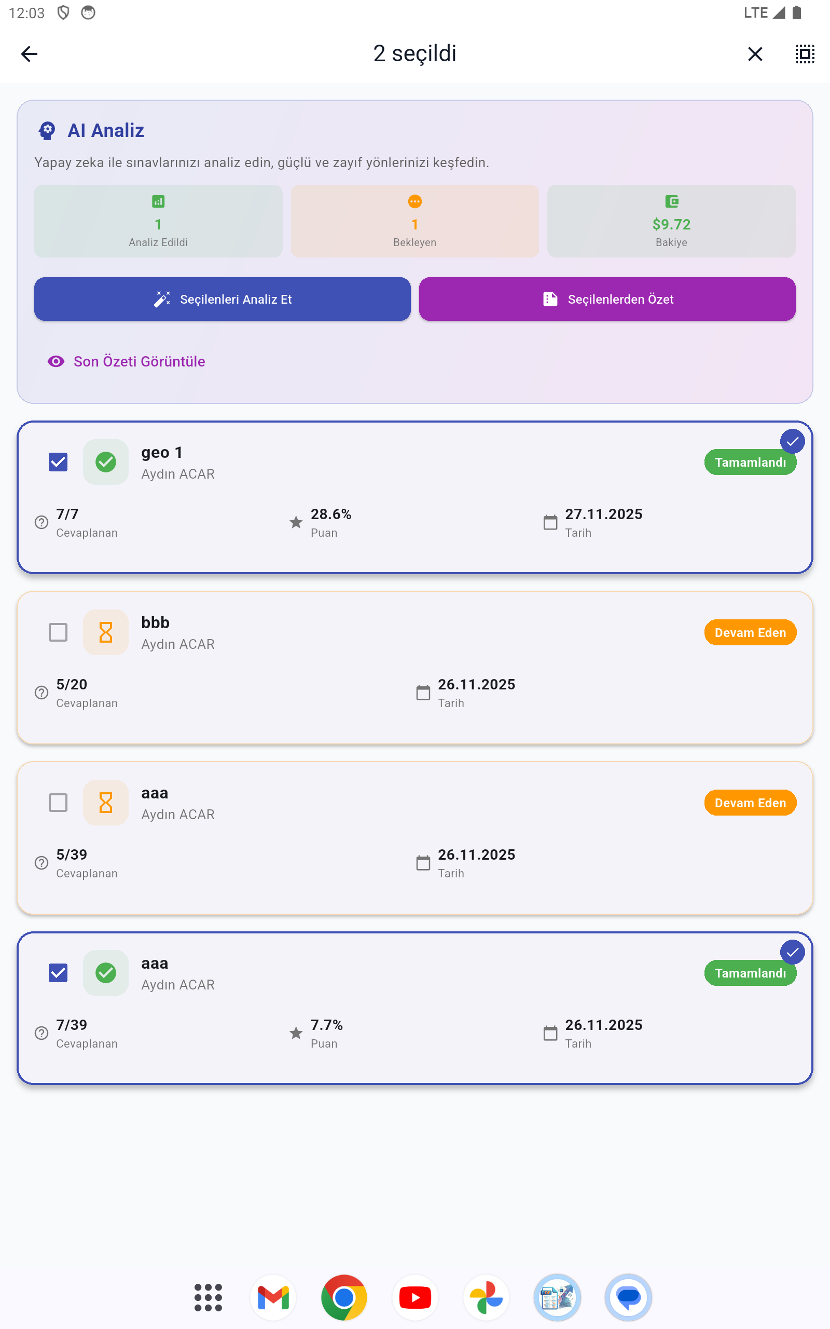
Task: Uncheck the geo 1 exam checkbox
Action: (58, 462)
